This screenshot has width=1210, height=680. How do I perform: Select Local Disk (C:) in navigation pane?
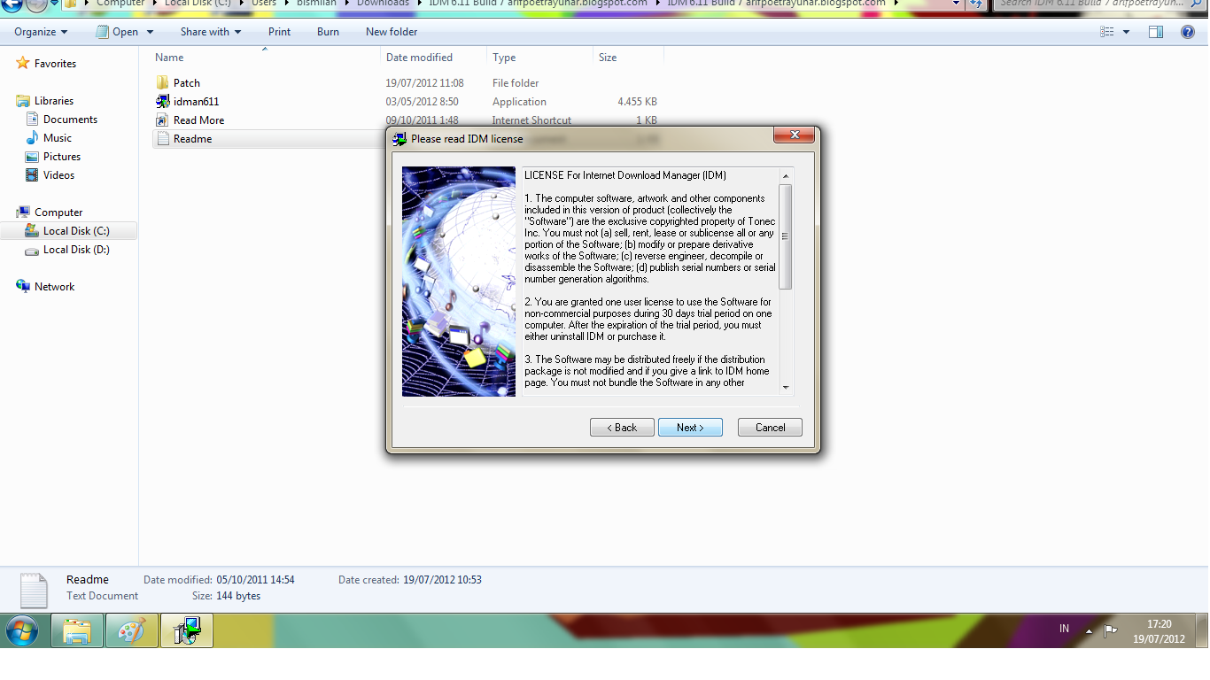(76, 230)
